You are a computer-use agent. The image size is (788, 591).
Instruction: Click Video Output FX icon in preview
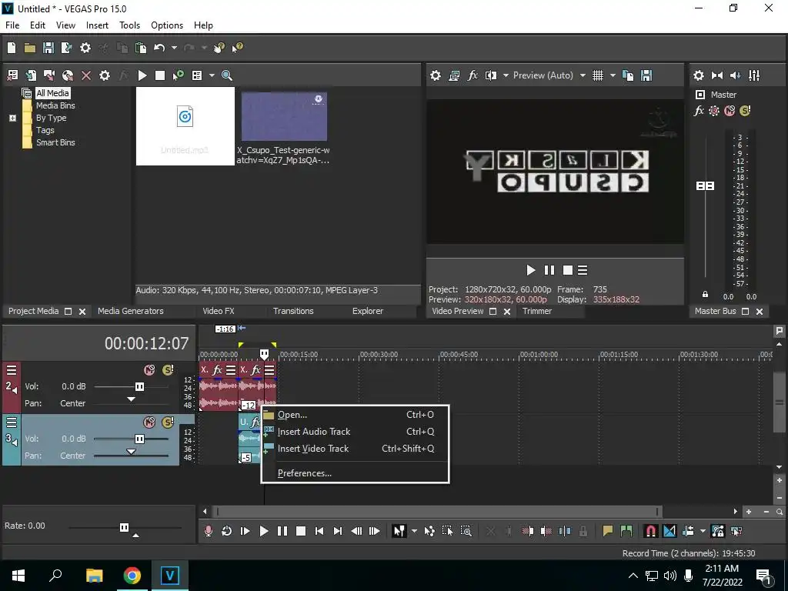tap(472, 75)
